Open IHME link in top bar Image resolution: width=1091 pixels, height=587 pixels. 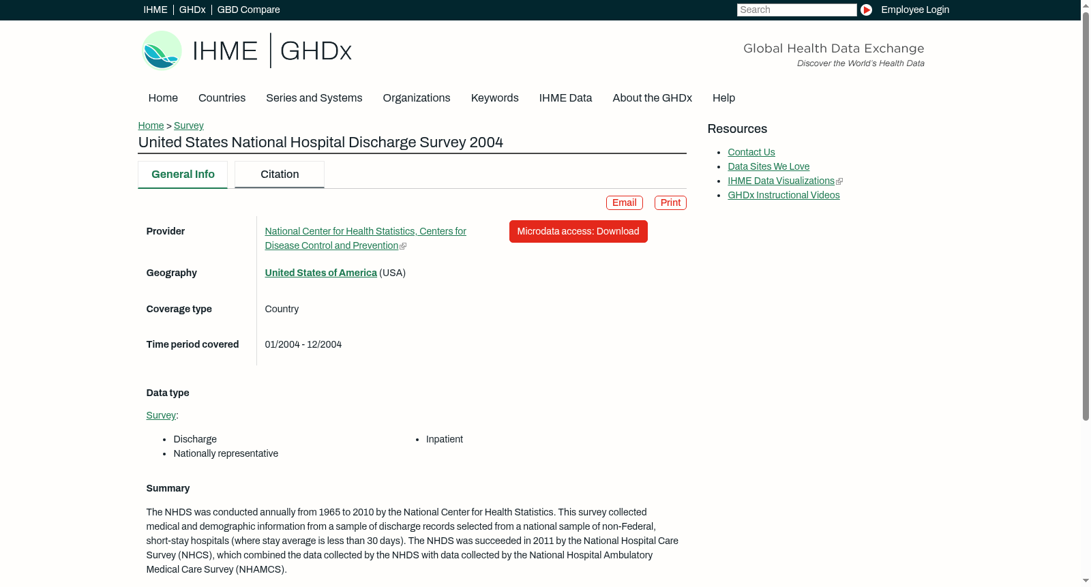tap(155, 10)
